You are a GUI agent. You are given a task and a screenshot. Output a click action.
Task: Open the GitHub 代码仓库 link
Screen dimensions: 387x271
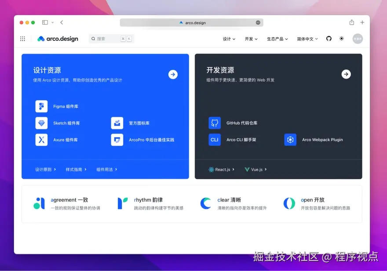tap(242, 123)
